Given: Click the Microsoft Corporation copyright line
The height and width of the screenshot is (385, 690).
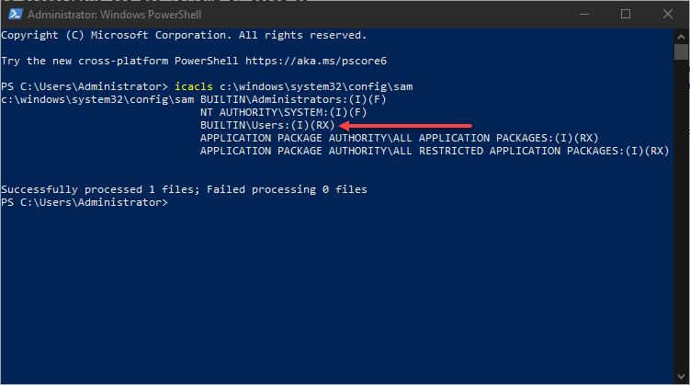Looking at the screenshot, I should tap(184, 35).
